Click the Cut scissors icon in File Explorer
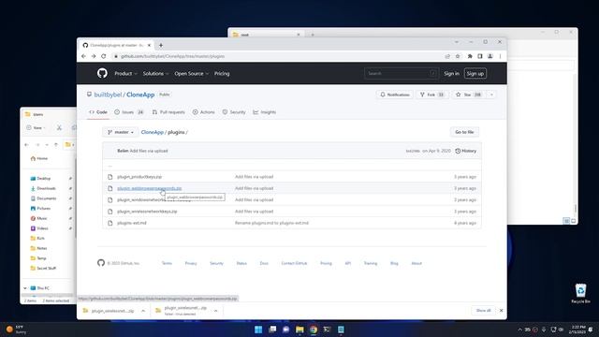Image resolution: width=599 pixels, height=337 pixels. click(59, 127)
